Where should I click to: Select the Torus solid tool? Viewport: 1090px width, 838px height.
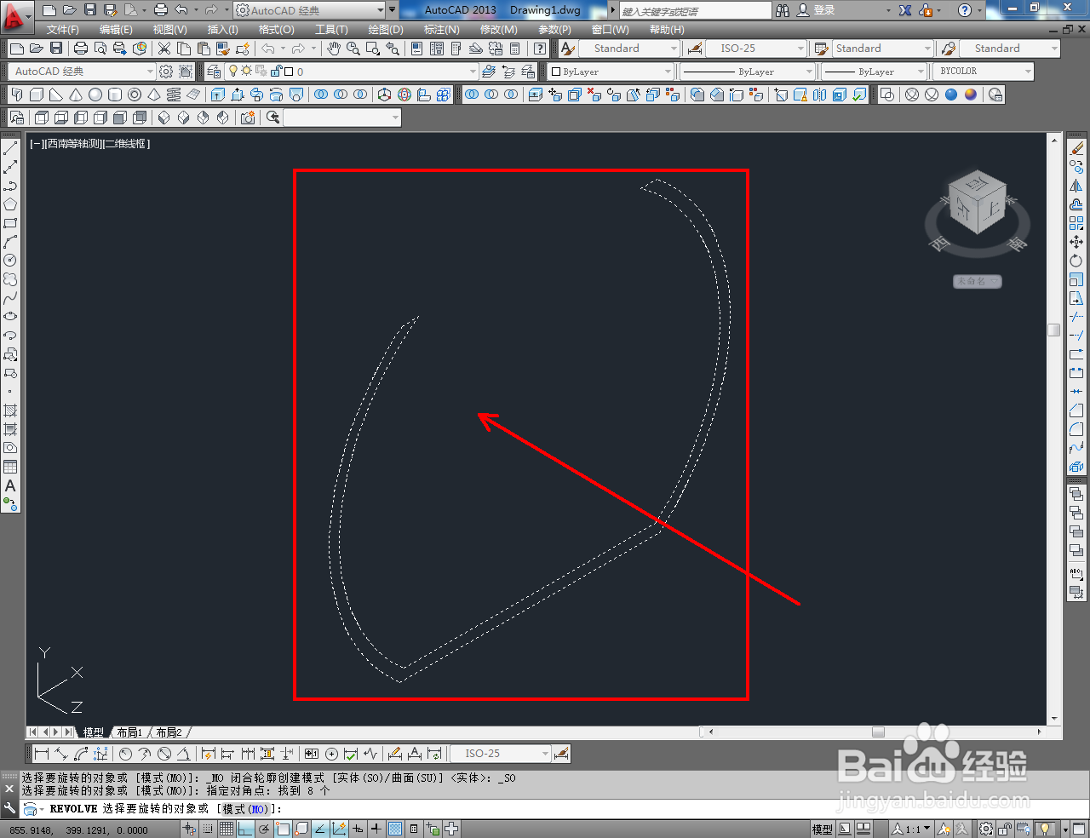point(135,95)
